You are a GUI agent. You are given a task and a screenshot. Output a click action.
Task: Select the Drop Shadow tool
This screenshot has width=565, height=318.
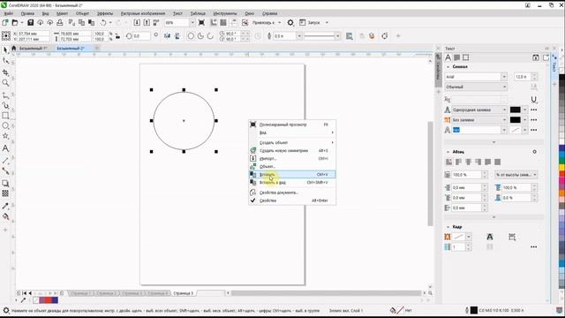tap(5, 184)
